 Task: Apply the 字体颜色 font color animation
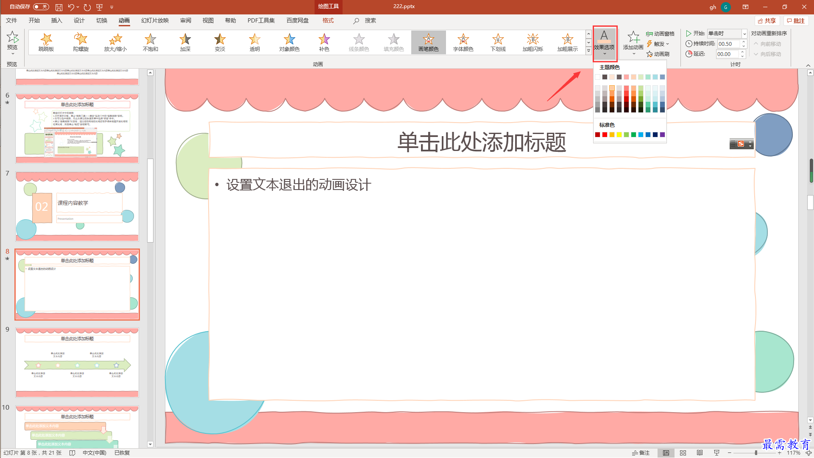463,42
